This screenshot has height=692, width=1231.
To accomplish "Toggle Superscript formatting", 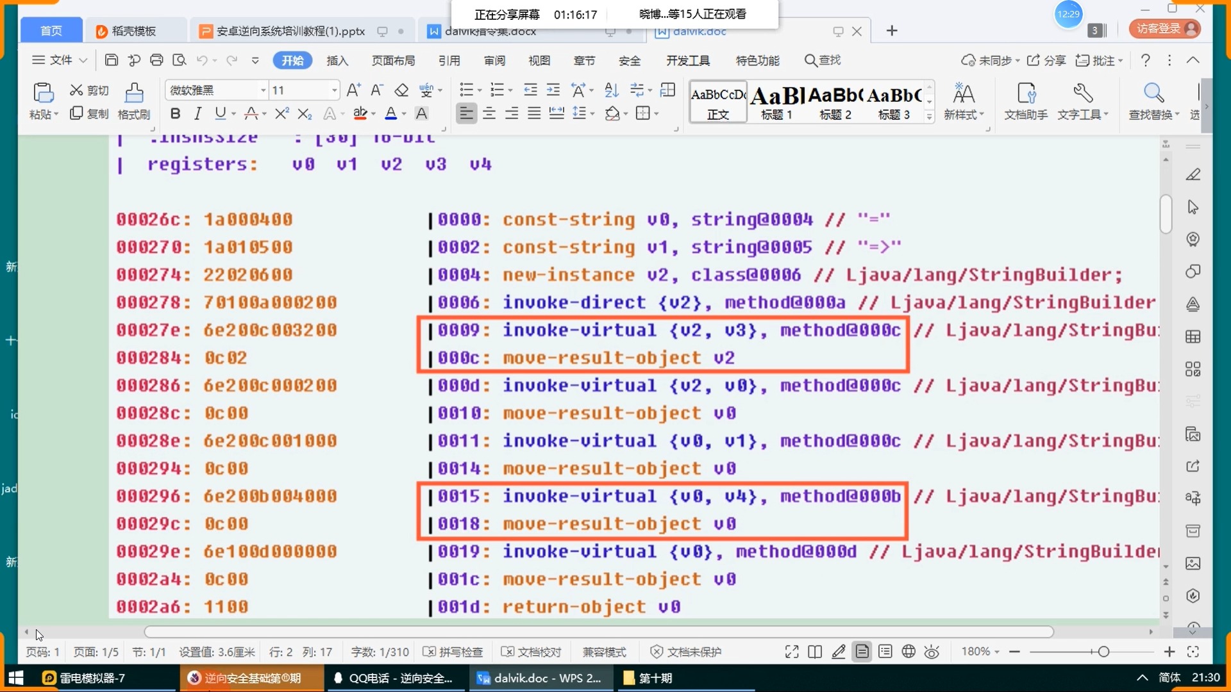I will tap(282, 113).
